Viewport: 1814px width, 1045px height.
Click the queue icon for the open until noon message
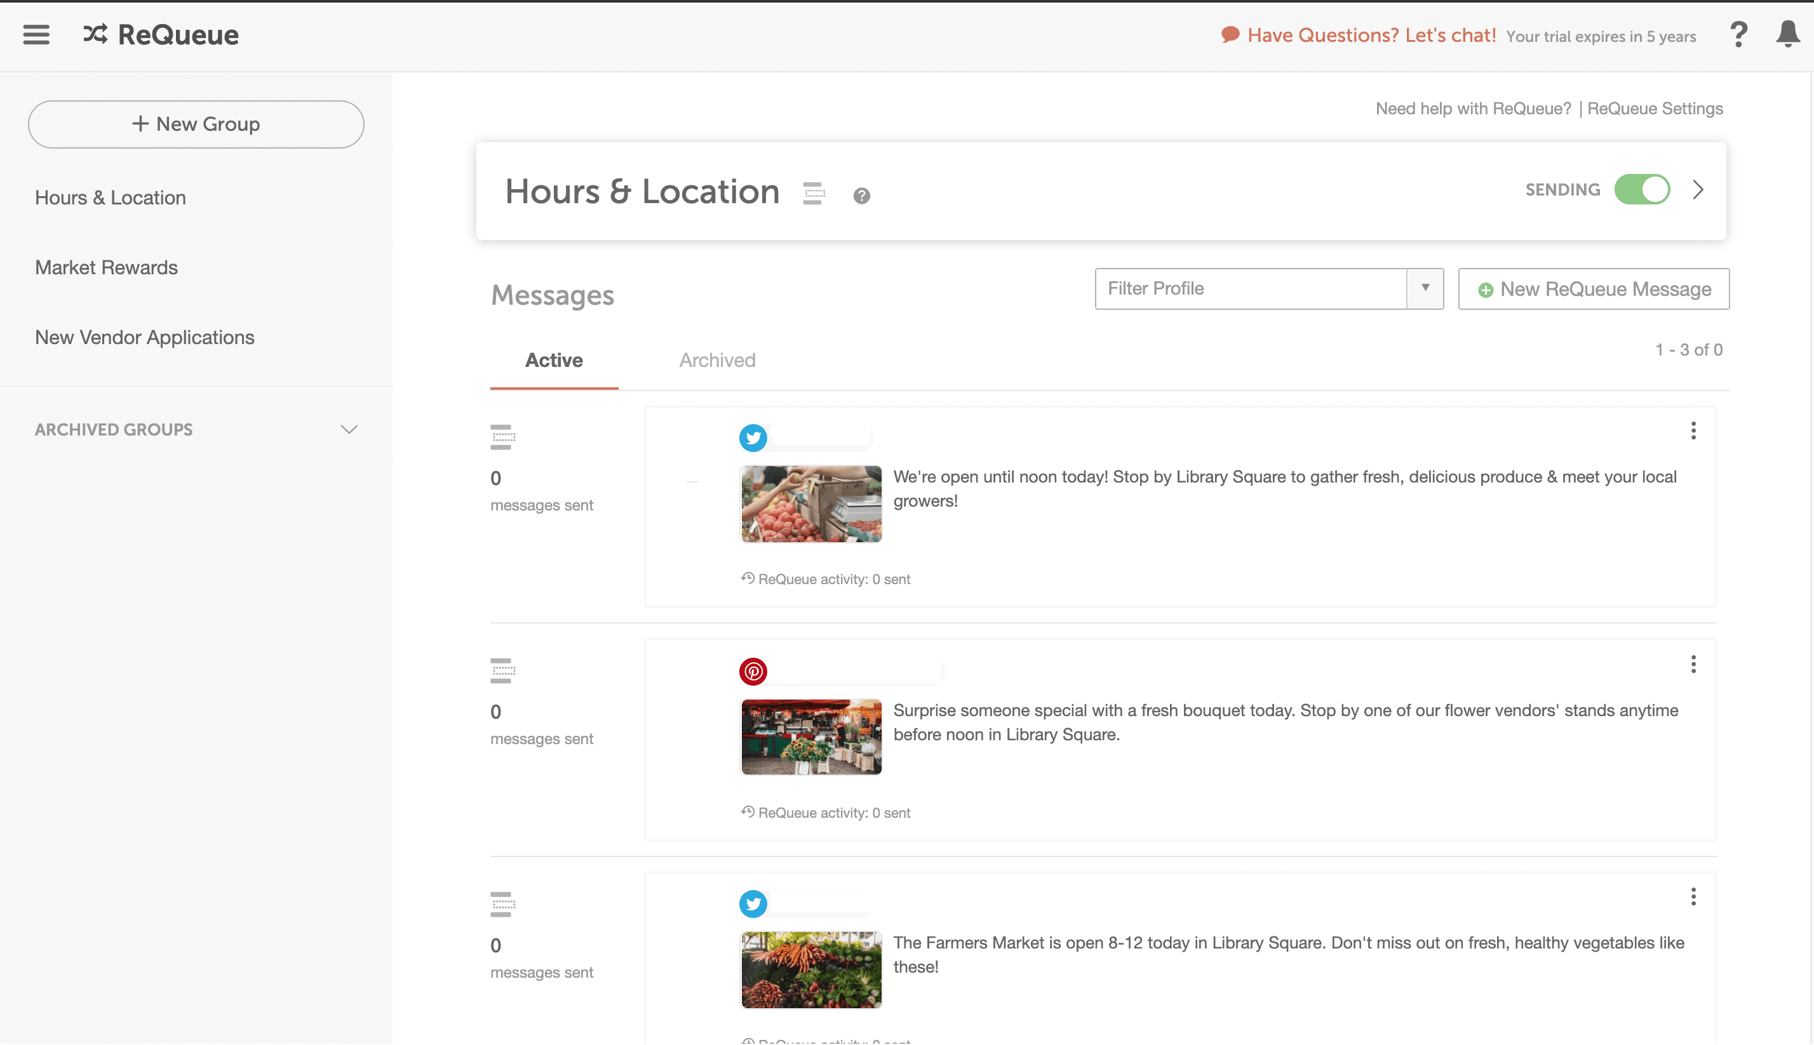[502, 437]
